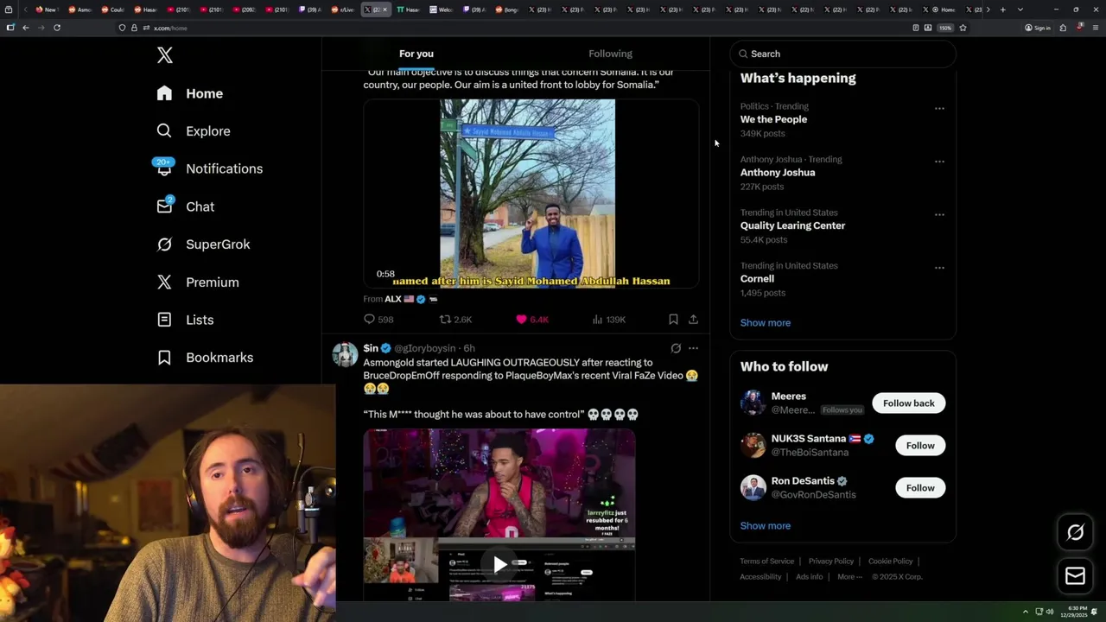Follow back Meeres
1106x622 pixels.
tap(908, 403)
